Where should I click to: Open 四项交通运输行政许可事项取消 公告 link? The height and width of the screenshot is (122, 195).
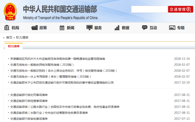(x=62, y=82)
